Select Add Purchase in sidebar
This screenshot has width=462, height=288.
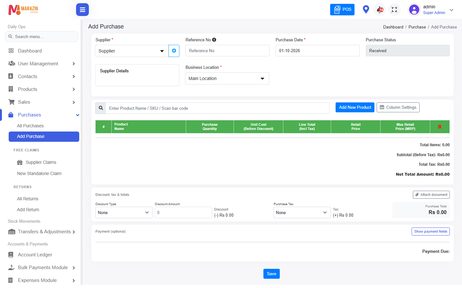[x=44, y=137]
